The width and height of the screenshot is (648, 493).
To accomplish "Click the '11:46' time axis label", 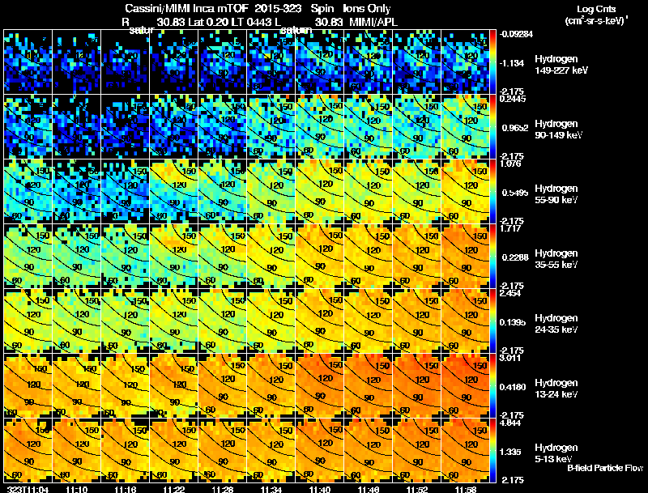I will click(x=369, y=489).
